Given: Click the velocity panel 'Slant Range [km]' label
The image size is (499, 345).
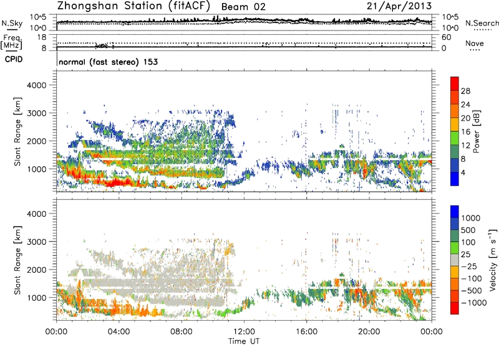Looking at the screenshot, I should [x=17, y=260].
